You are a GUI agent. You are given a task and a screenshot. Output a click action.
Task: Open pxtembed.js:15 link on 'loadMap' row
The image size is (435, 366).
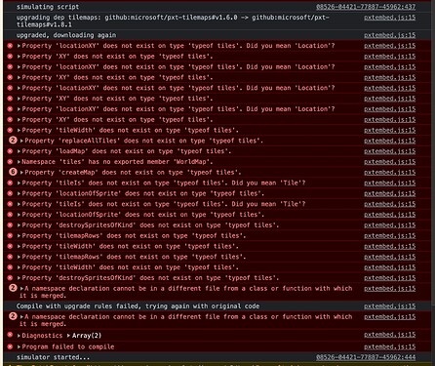coord(390,151)
